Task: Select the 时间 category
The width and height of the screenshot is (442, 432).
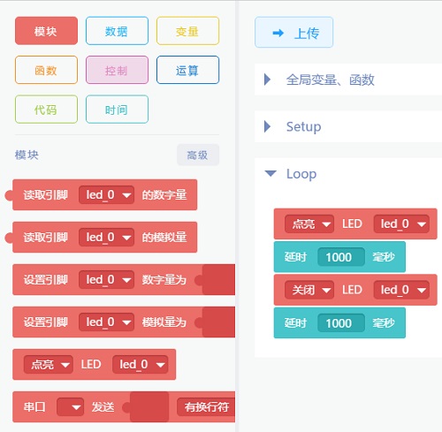Action: [x=117, y=110]
